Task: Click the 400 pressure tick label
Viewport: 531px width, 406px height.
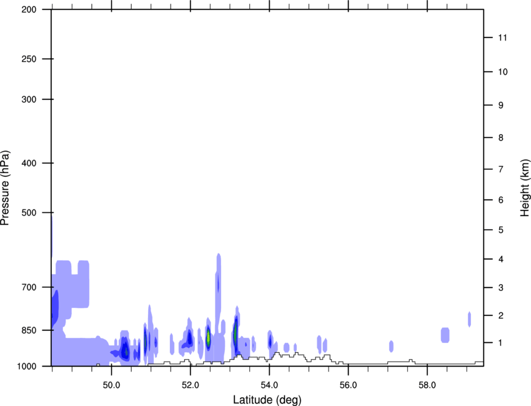Action: coord(29,163)
